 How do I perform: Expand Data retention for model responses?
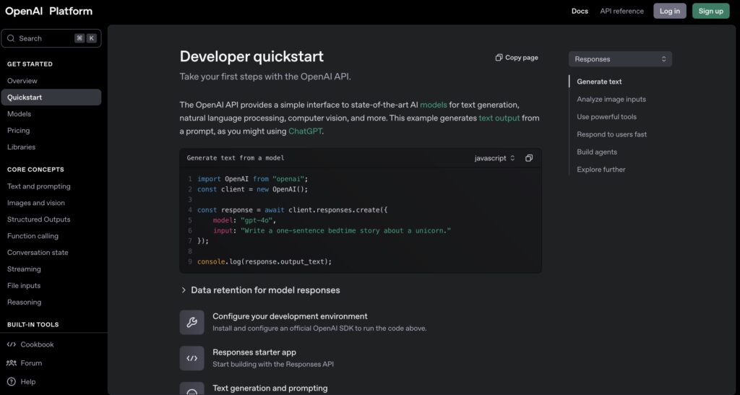(260, 290)
